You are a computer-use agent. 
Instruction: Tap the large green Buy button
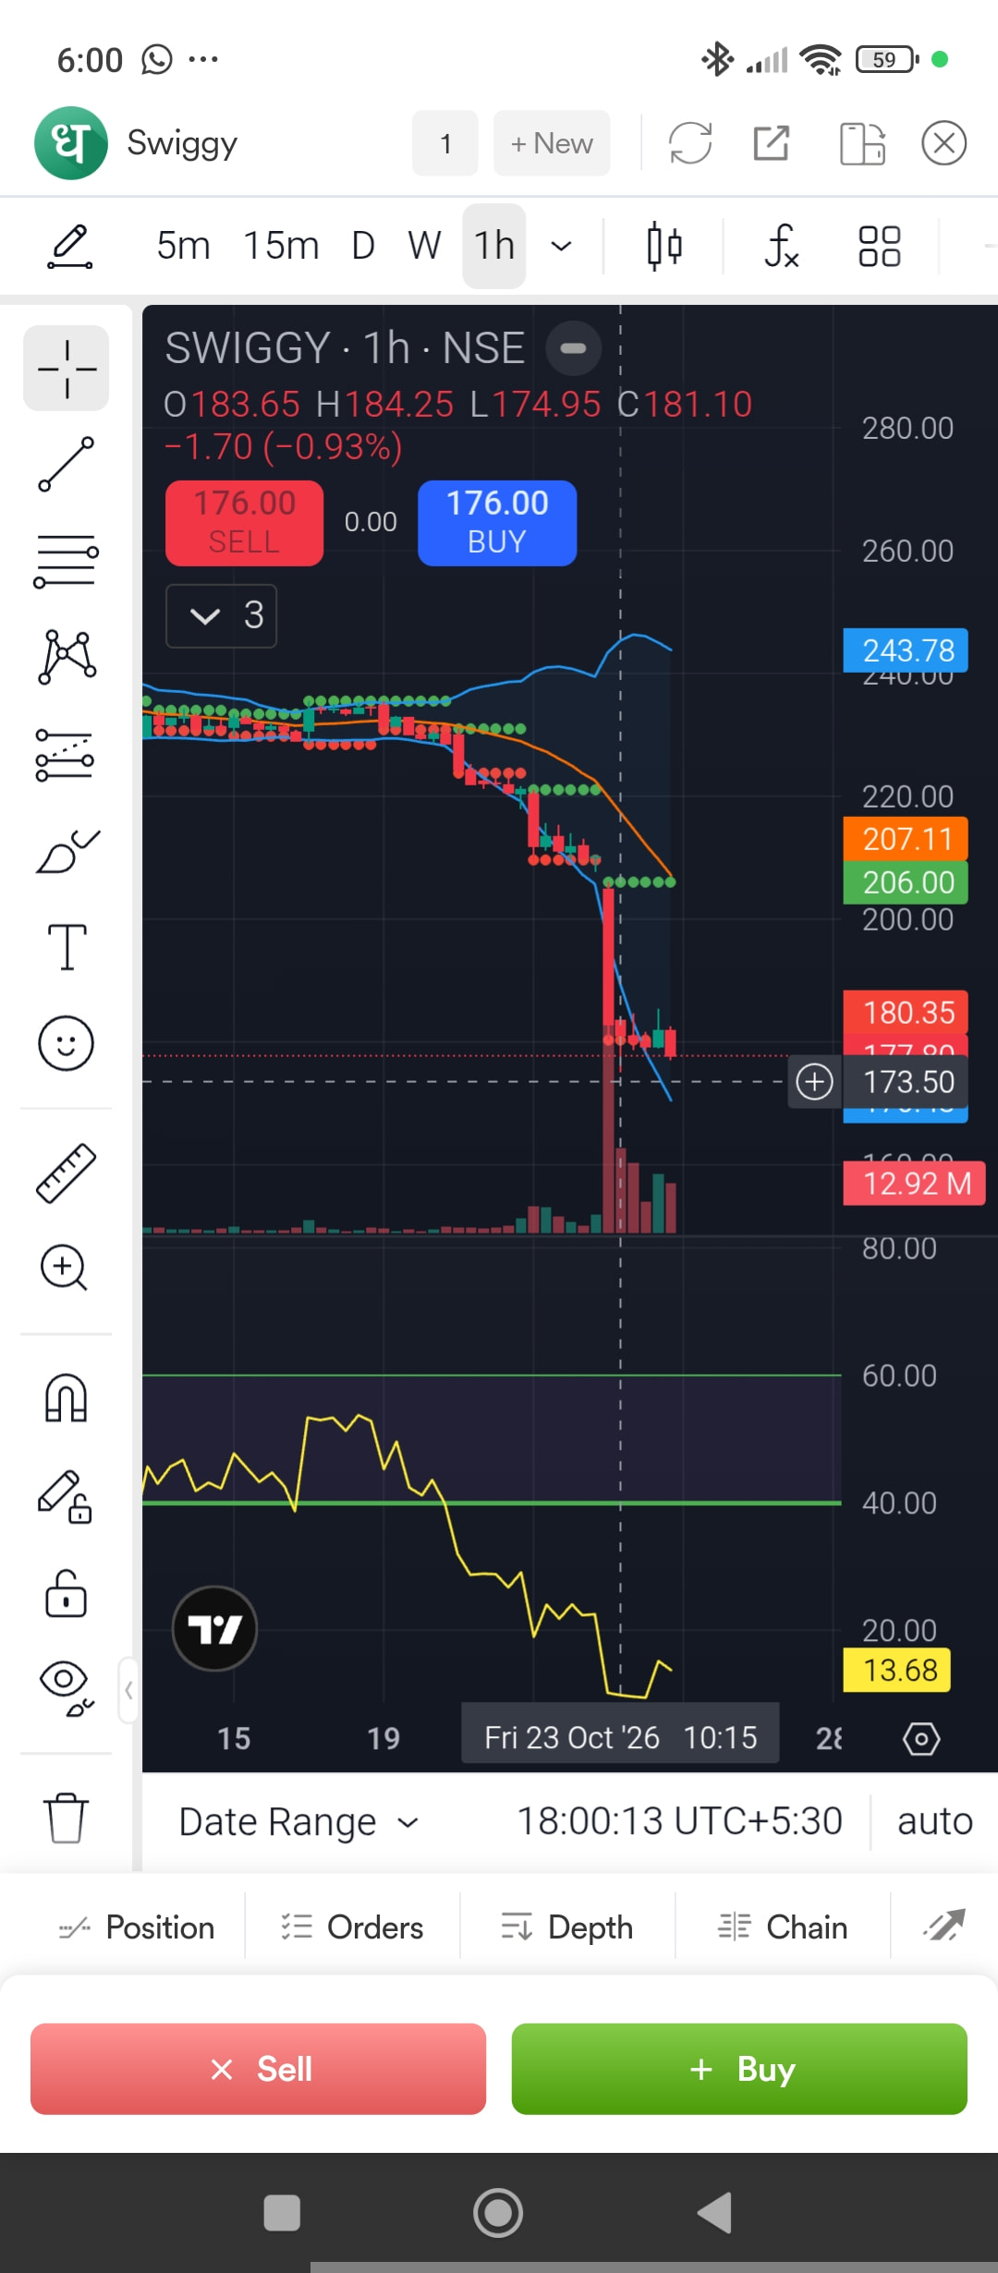[739, 2069]
